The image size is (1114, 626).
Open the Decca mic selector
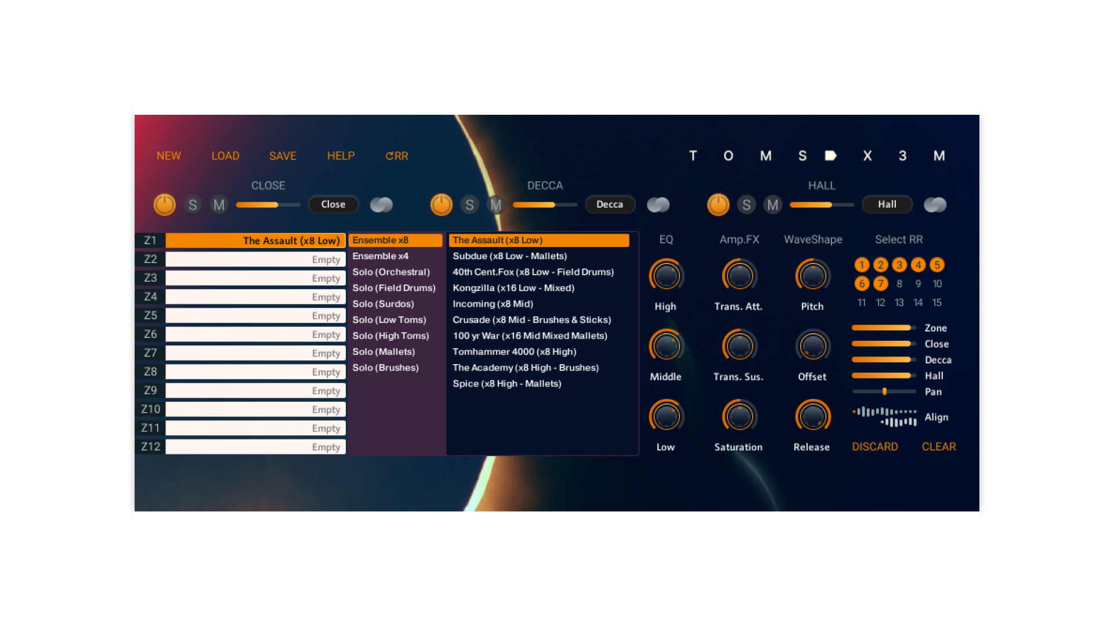point(610,204)
